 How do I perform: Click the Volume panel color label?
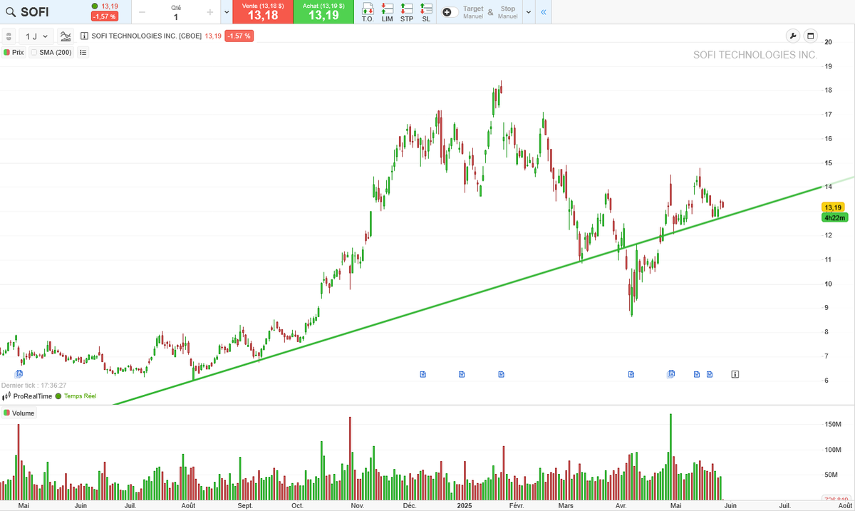coord(19,413)
